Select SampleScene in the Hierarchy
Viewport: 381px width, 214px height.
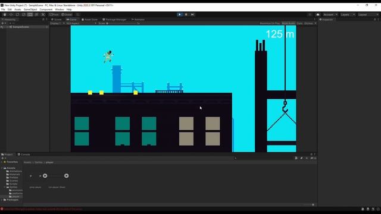click(x=21, y=27)
